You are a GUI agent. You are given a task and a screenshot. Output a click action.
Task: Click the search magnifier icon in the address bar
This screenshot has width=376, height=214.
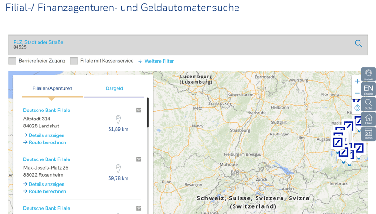click(x=358, y=44)
